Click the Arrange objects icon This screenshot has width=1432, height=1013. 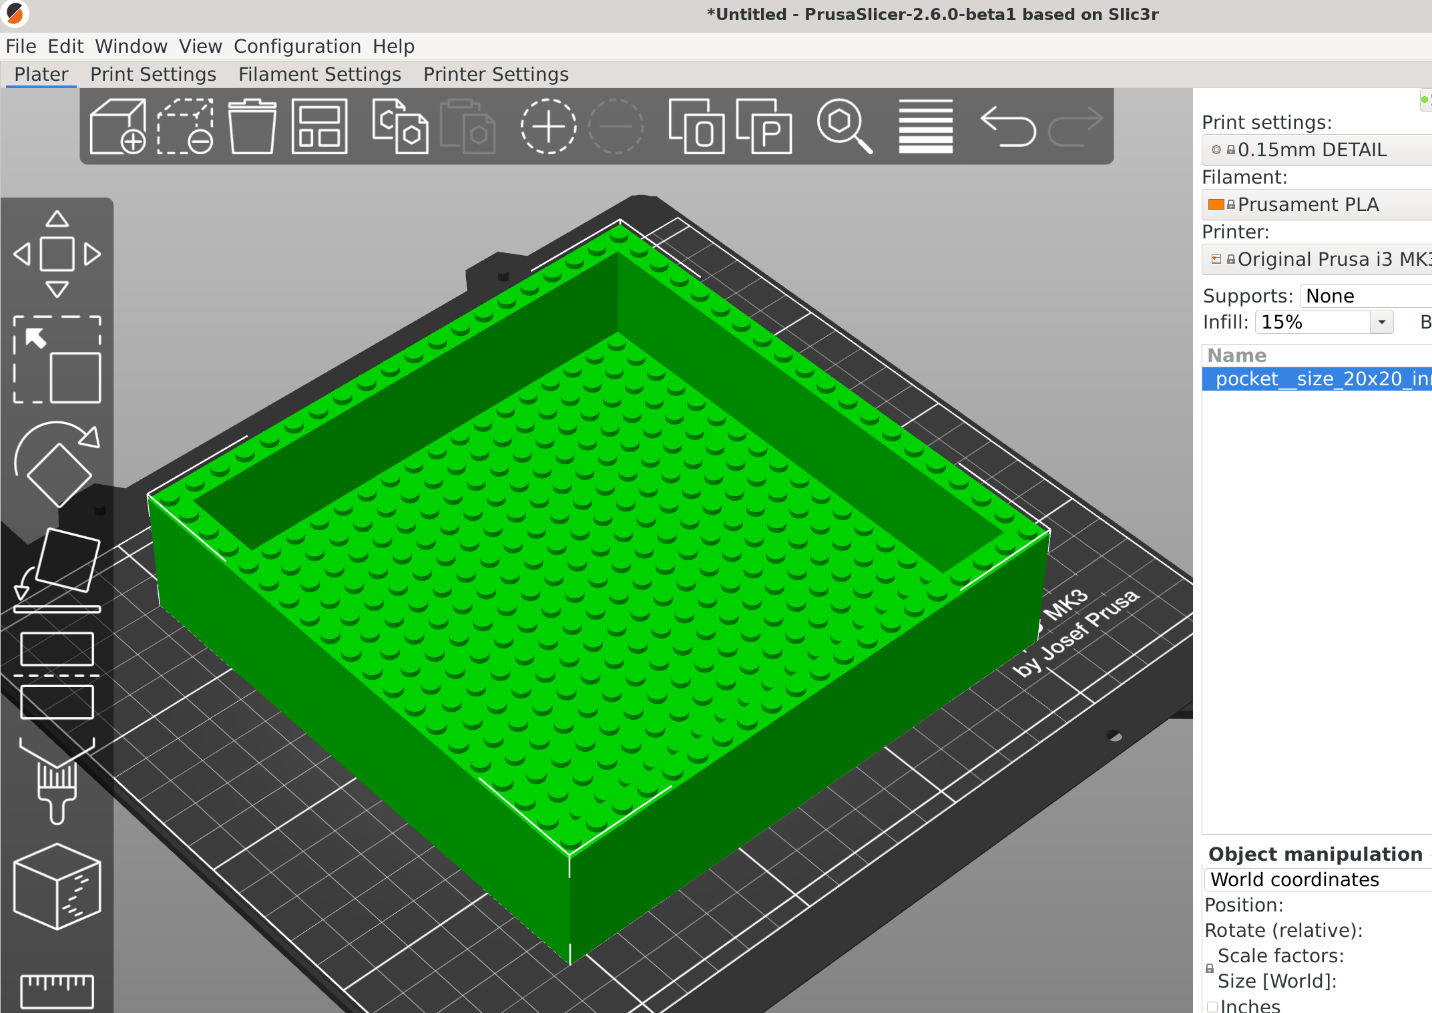coord(320,127)
